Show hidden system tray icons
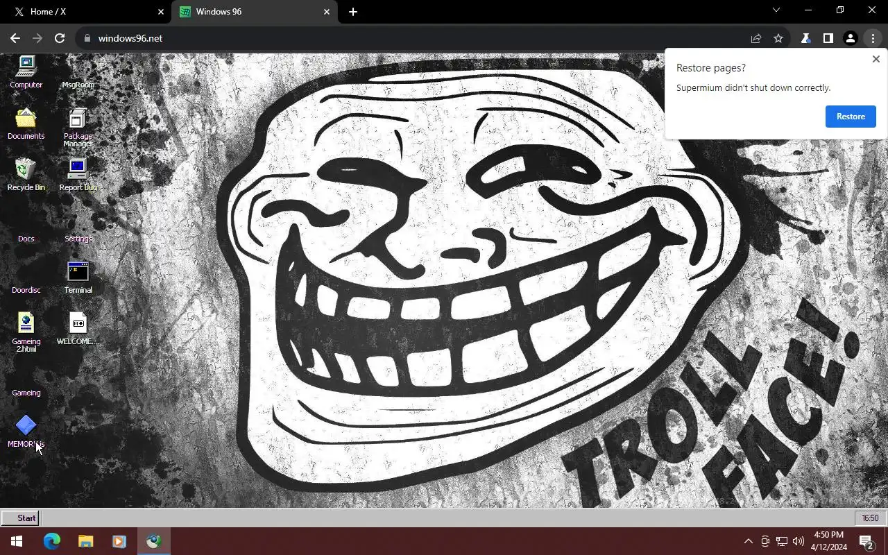The width and height of the screenshot is (888, 555). pos(748,541)
